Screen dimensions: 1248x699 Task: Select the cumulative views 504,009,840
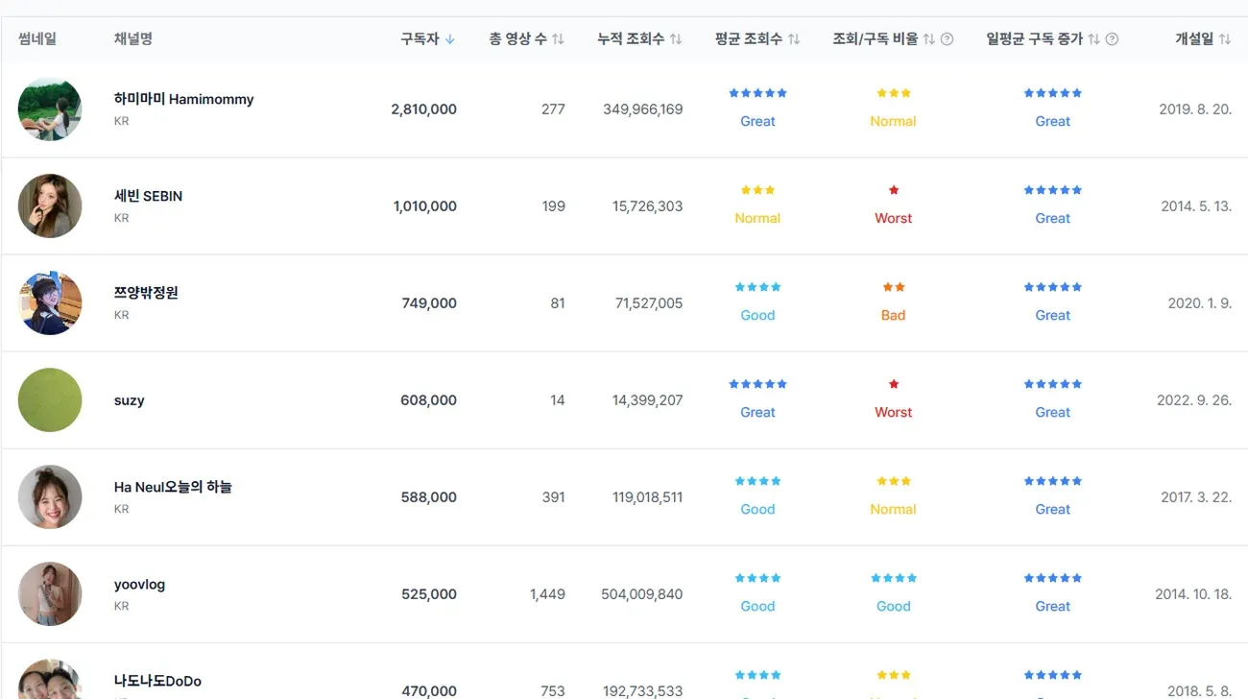click(642, 594)
